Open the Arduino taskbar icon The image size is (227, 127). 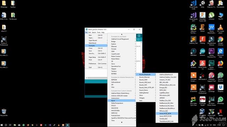tap(67, 125)
